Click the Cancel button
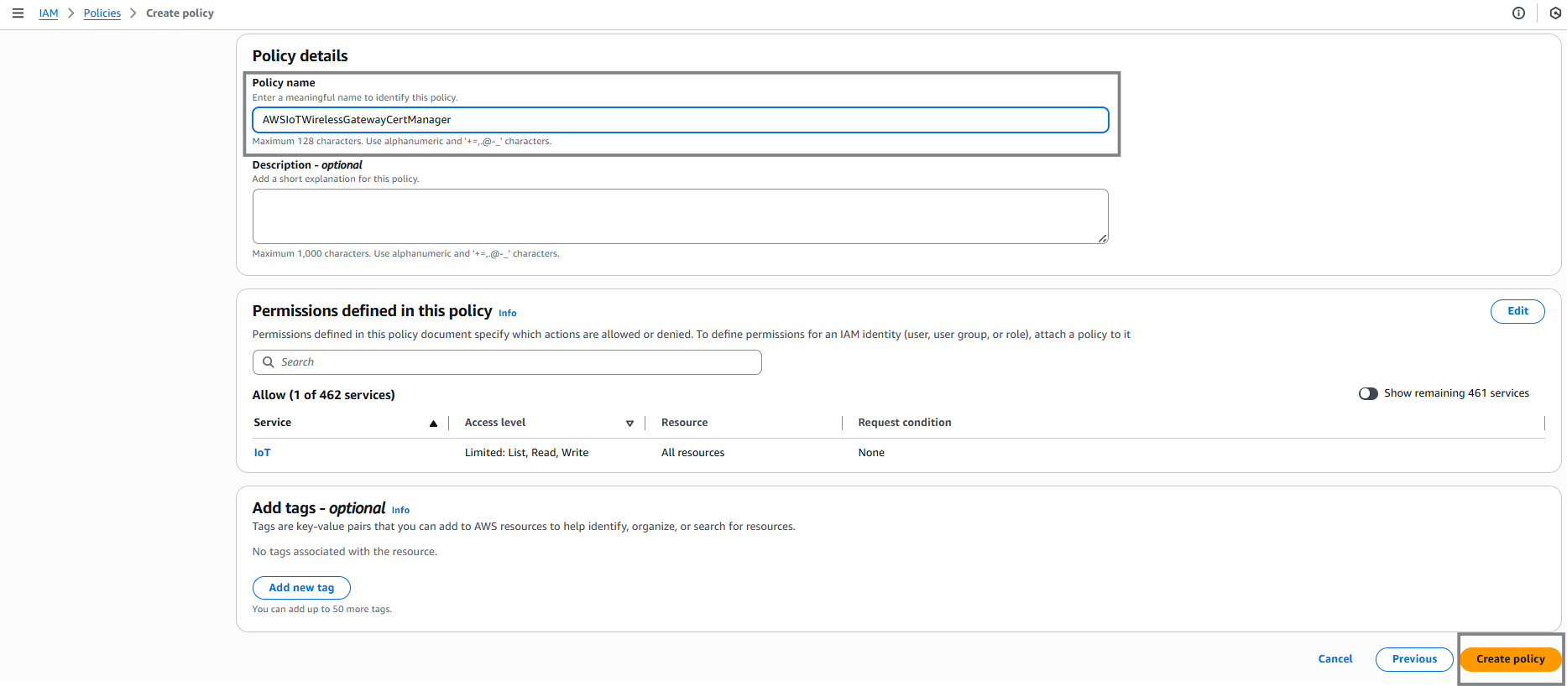Screen dimensions: 1567x686 click(1335, 659)
